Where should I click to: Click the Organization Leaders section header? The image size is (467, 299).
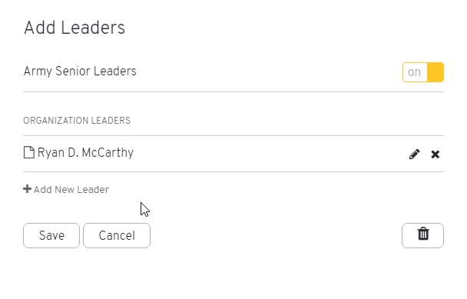(x=77, y=121)
